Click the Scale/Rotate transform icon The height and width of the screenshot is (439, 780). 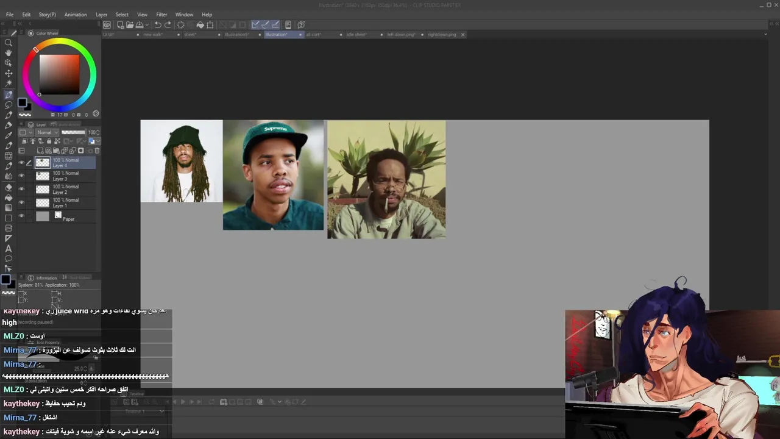coord(210,25)
